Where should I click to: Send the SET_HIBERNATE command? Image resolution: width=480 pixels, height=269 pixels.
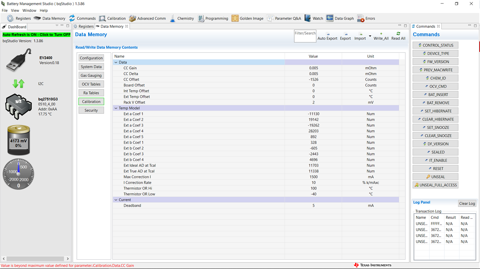coord(436,111)
